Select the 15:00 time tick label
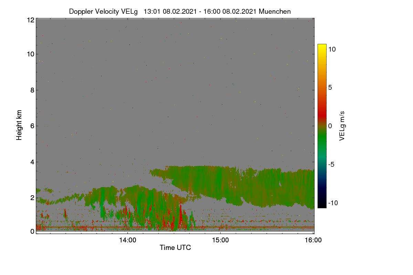Image resolution: width=413 pixels, height=275 pixels. 220,240
